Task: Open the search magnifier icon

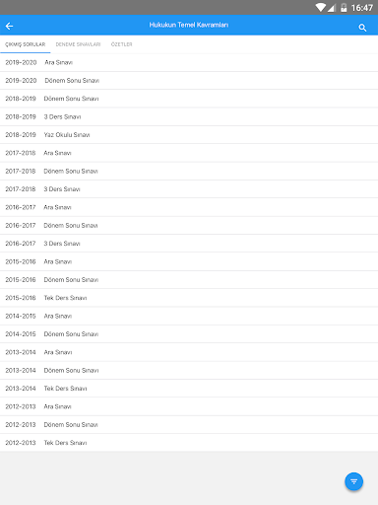Action: click(x=362, y=28)
